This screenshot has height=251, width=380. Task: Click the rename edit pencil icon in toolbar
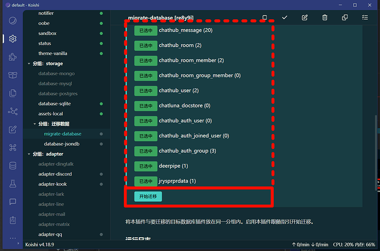305,18
